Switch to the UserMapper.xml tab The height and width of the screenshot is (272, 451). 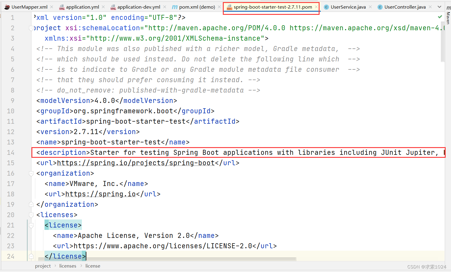point(29,7)
